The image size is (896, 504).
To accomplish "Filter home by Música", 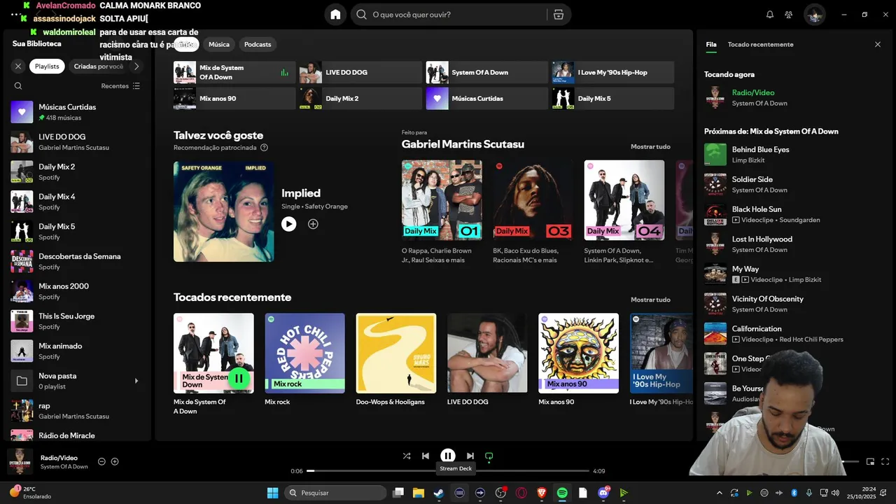I will coord(219,44).
